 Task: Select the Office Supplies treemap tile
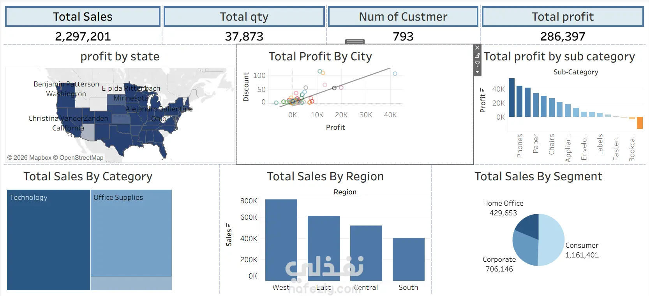(x=131, y=233)
